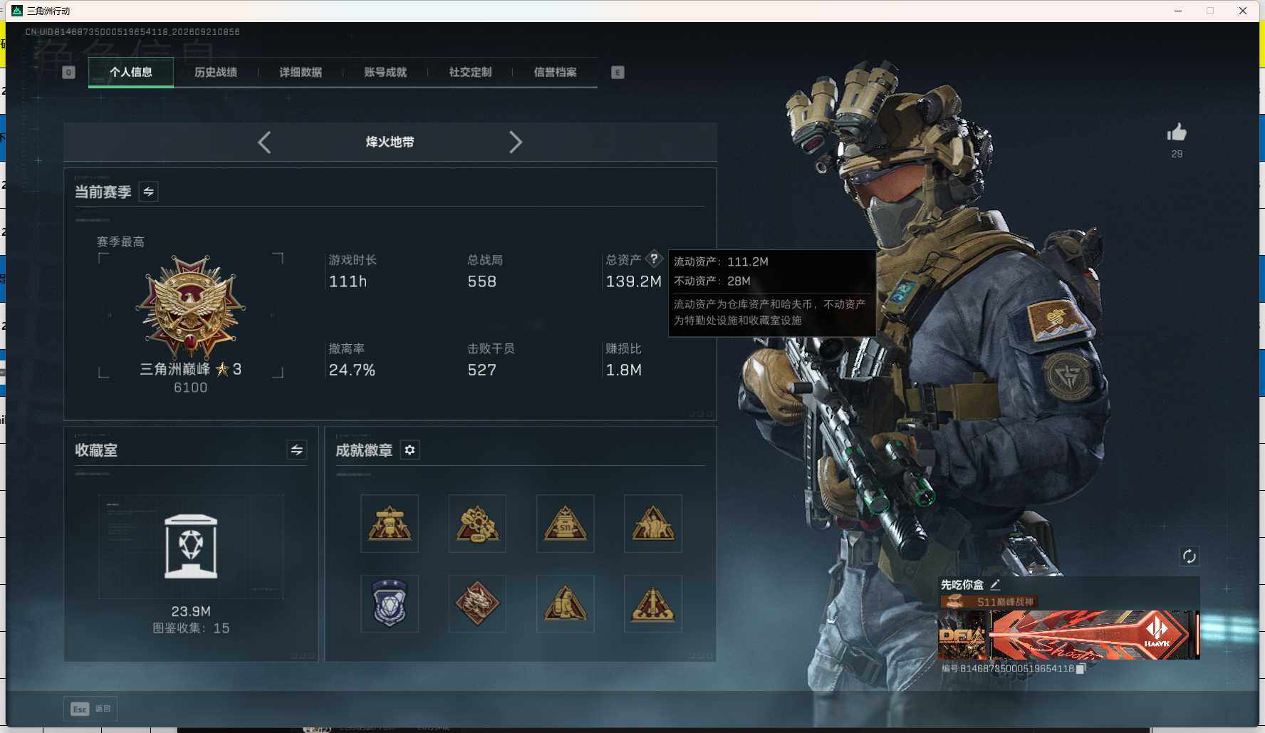This screenshot has height=733, width=1265.
Task: Click the 总战局 558 value
Action: click(482, 281)
